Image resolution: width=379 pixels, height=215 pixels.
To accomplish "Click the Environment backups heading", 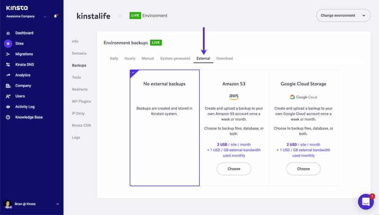I will tap(125, 43).
